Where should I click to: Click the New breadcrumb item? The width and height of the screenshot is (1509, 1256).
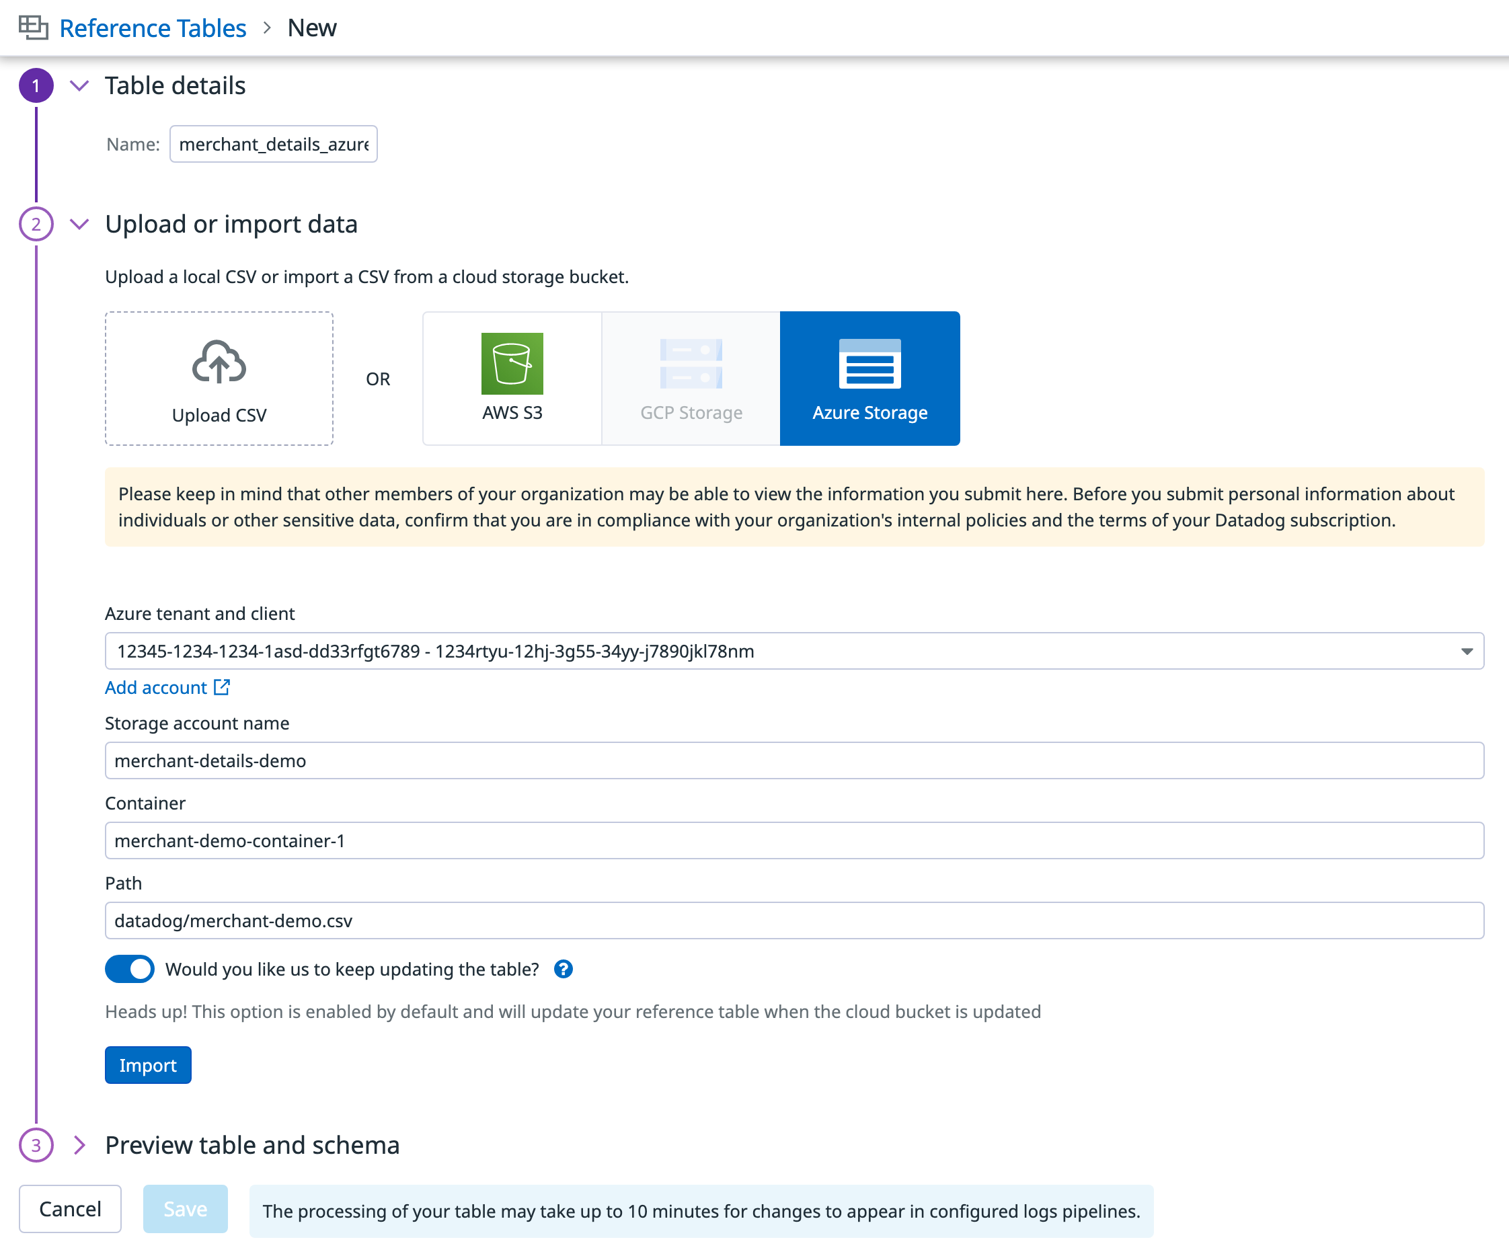pyautogui.click(x=312, y=28)
